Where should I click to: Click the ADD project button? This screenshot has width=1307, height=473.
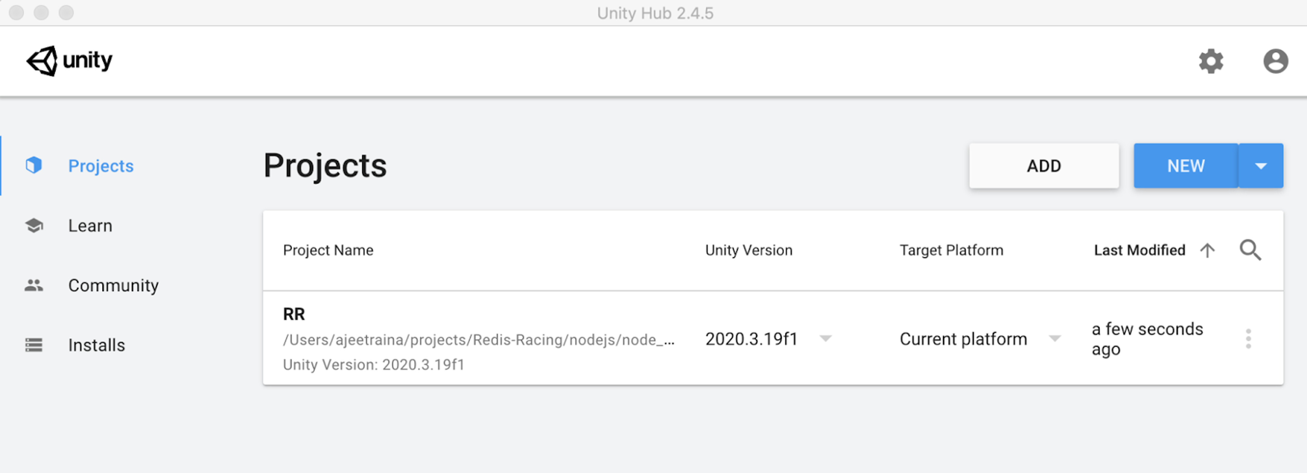click(x=1044, y=165)
